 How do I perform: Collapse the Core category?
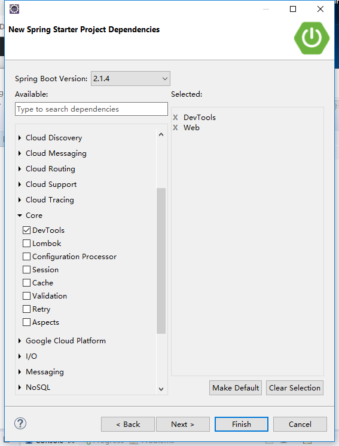(x=20, y=216)
